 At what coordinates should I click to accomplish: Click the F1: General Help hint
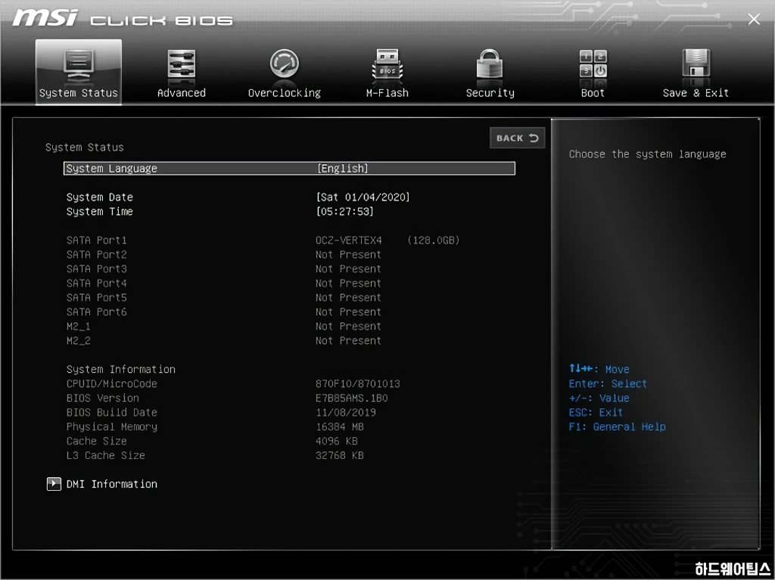click(x=618, y=426)
